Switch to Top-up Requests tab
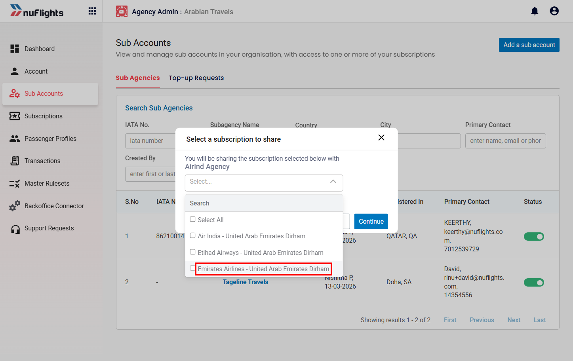 point(196,78)
